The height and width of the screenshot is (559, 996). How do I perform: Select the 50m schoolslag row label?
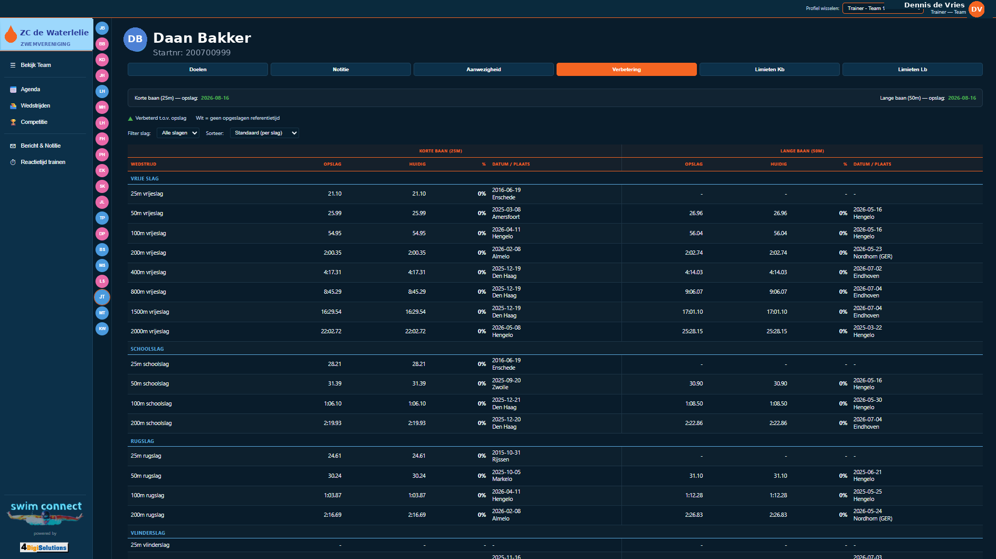click(x=150, y=384)
